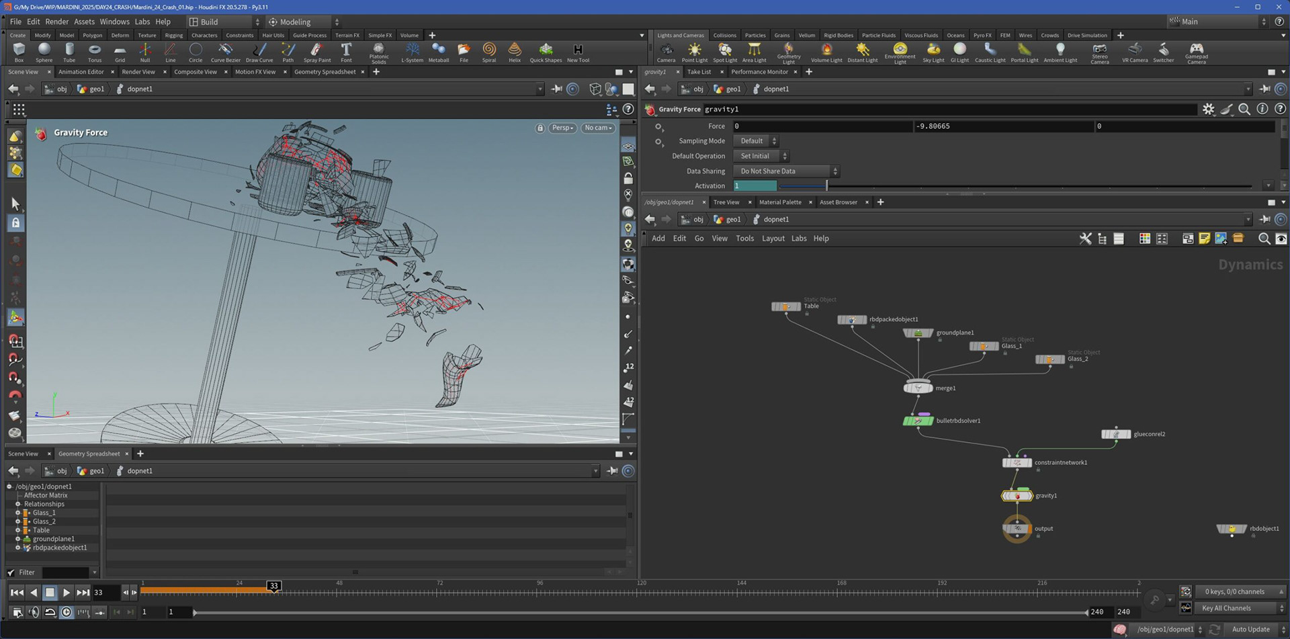
Task: Toggle the Filter checkbox in spreadsheet
Action: coord(11,572)
